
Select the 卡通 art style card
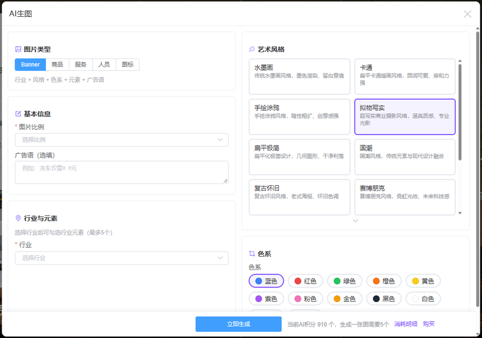[405, 77]
